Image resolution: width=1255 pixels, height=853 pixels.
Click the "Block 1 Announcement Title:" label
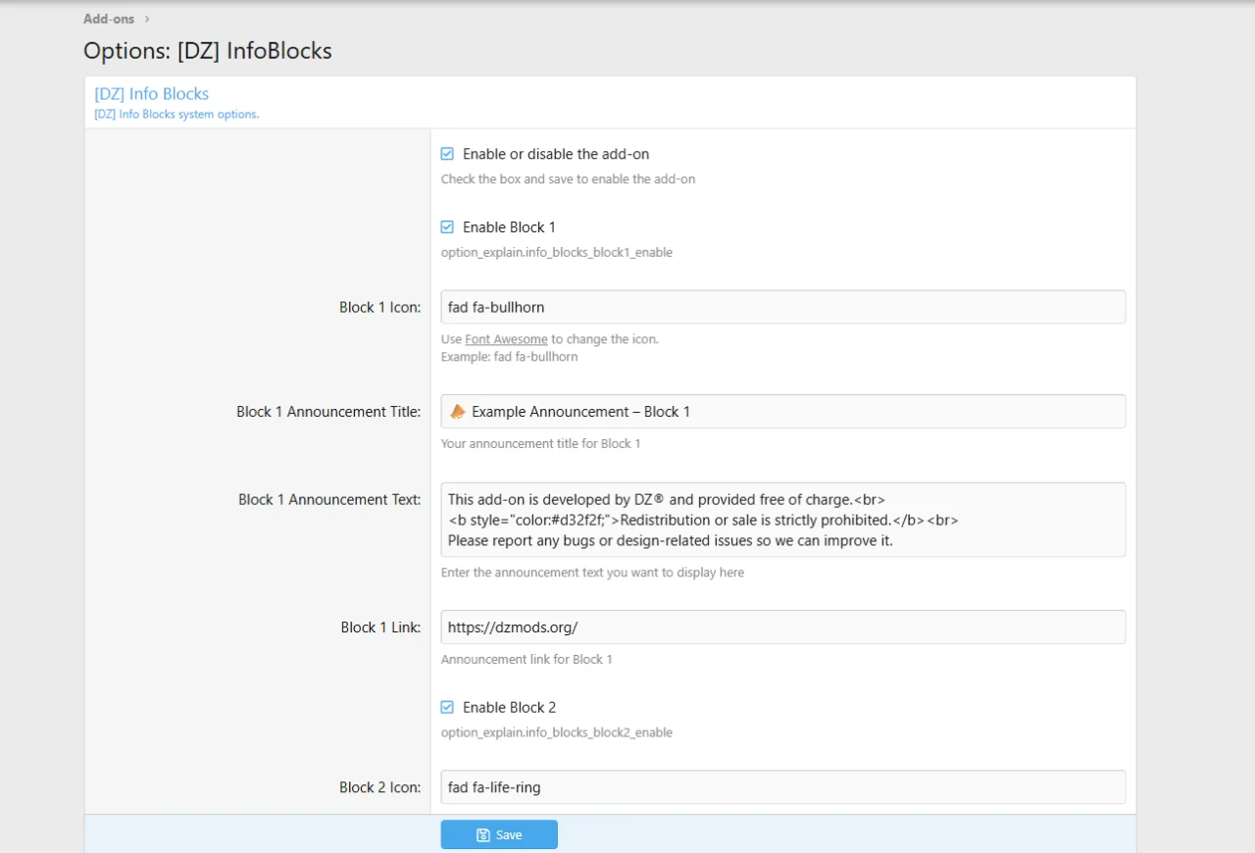coord(328,412)
